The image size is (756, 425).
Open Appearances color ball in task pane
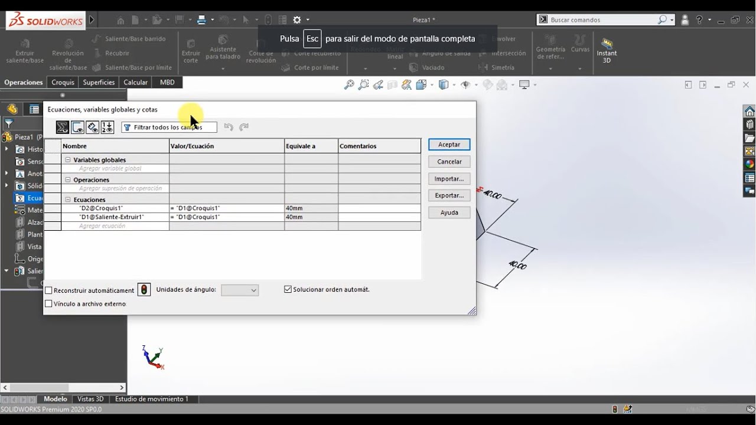[x=750, y=165]
